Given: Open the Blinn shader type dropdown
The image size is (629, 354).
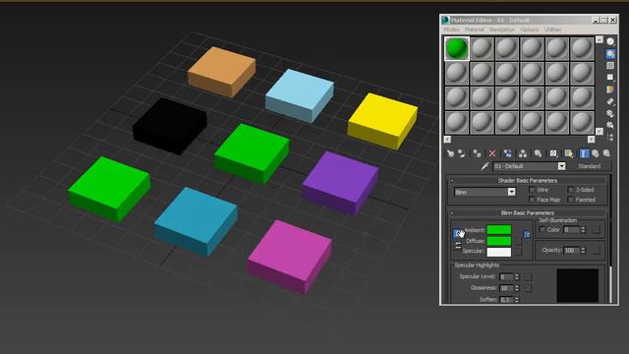Looking at the screenshot, I should [511, 192].
